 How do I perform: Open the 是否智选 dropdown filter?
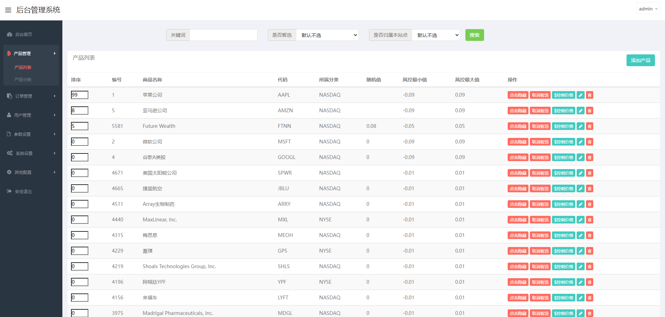pos(327,35)
